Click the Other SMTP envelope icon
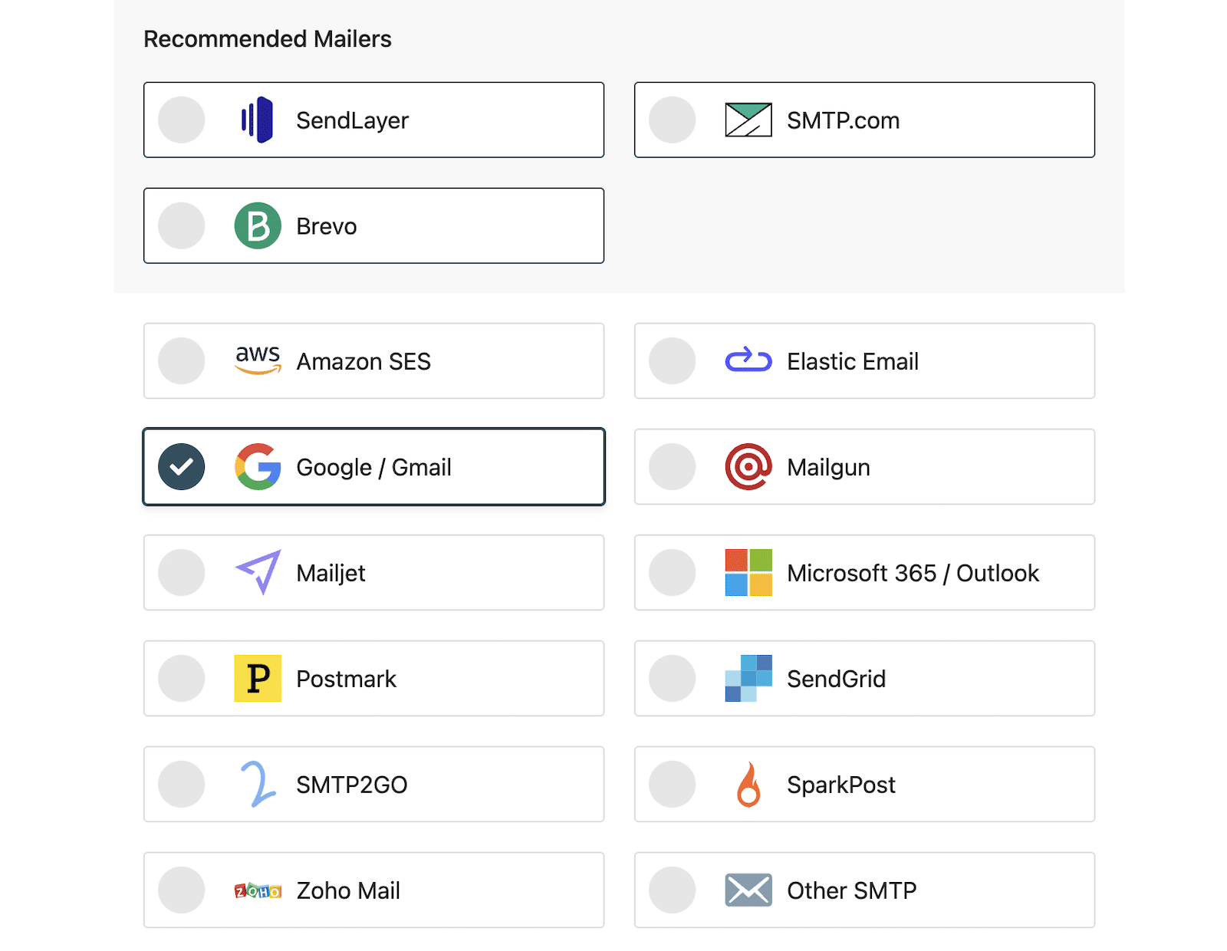The height and width of the screenshot is (951, 1227). tap(749, 890)
